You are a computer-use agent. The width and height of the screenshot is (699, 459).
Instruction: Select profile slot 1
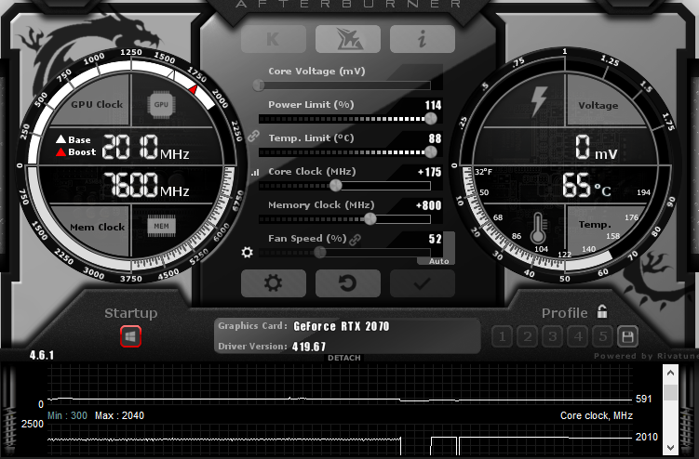[x=503, y=336]
